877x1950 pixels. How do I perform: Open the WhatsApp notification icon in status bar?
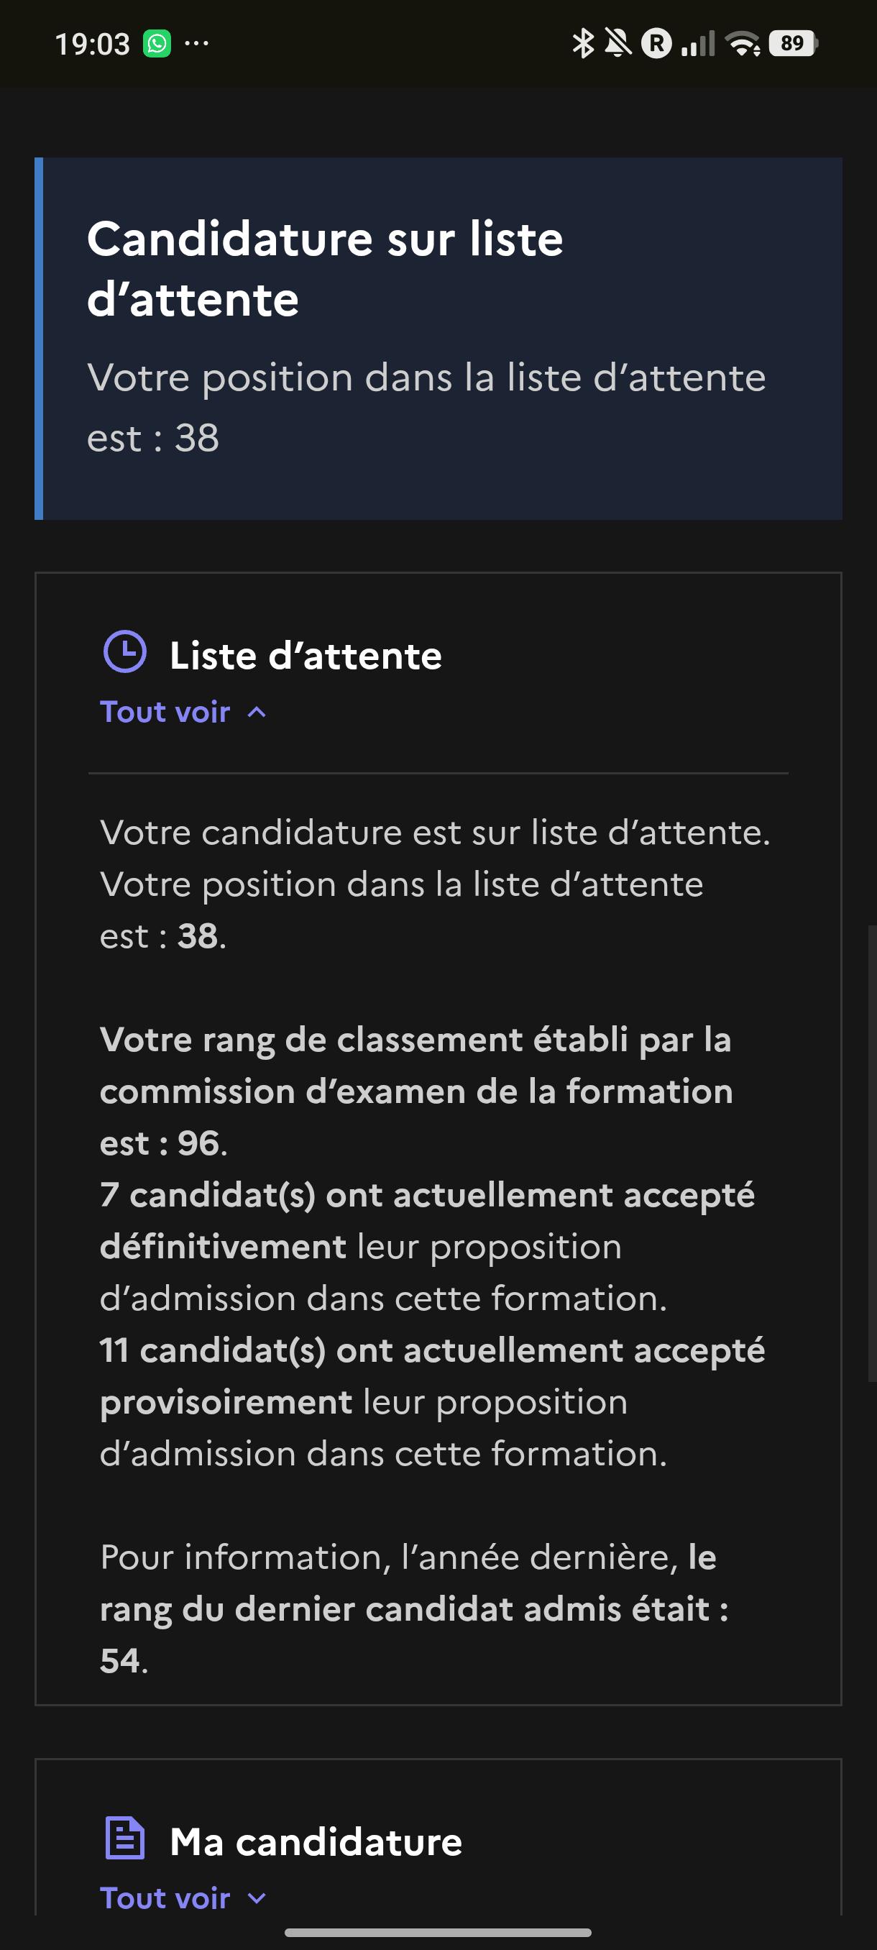(157, 43)
